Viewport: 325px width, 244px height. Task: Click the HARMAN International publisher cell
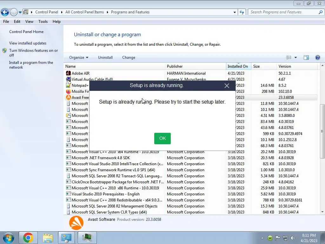[x=186, y=73]
